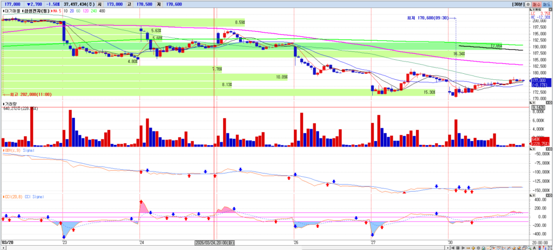Close the LC/HC info box
The height and width of the screenshot is (250, 553).
(x=550, y=10)
